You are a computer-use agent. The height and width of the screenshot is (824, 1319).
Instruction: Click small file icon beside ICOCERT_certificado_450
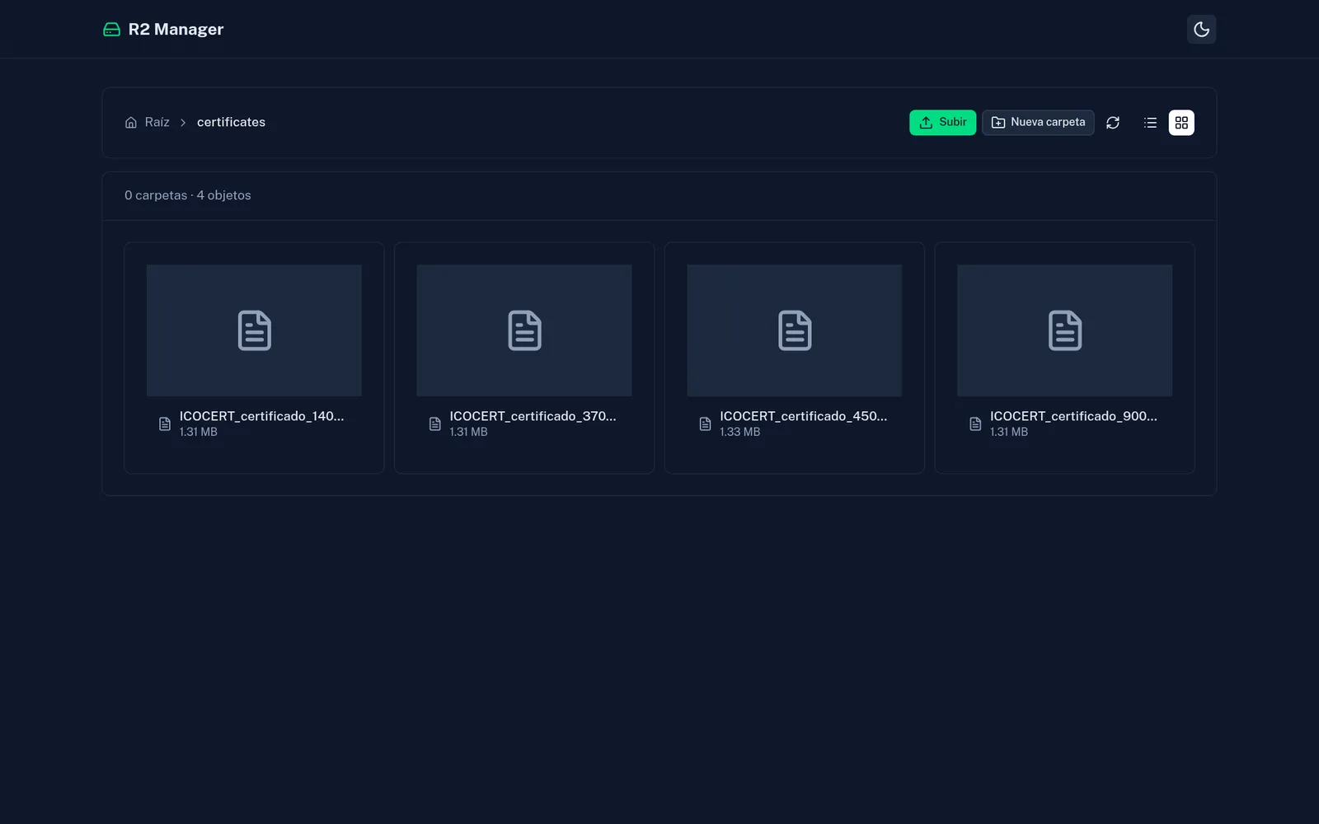(705, 424)
